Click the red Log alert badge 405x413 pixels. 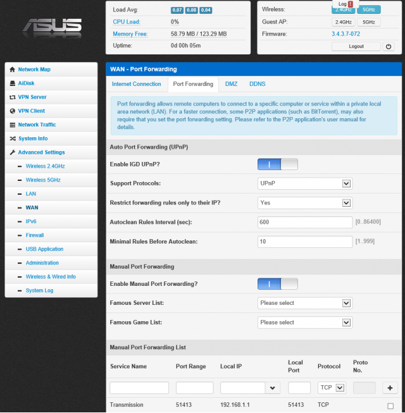[x=351, y=4]
